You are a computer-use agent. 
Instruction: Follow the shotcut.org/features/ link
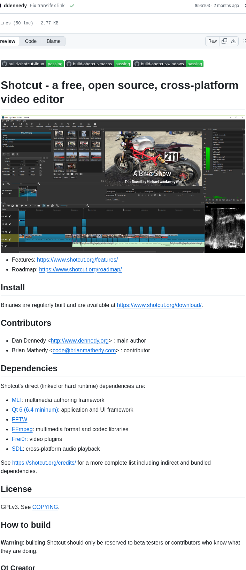77,260
